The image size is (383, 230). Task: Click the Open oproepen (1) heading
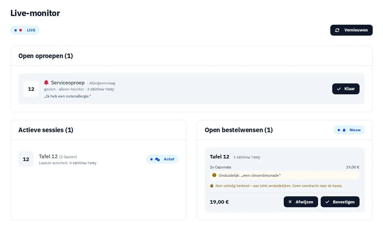click(x=46, y=56)
